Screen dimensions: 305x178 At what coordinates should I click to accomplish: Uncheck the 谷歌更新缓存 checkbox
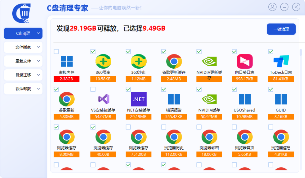click(164, 52)
